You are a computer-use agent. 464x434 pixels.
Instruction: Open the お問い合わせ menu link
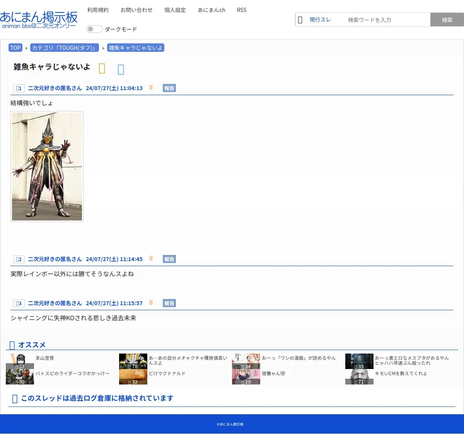coord(136,10)
